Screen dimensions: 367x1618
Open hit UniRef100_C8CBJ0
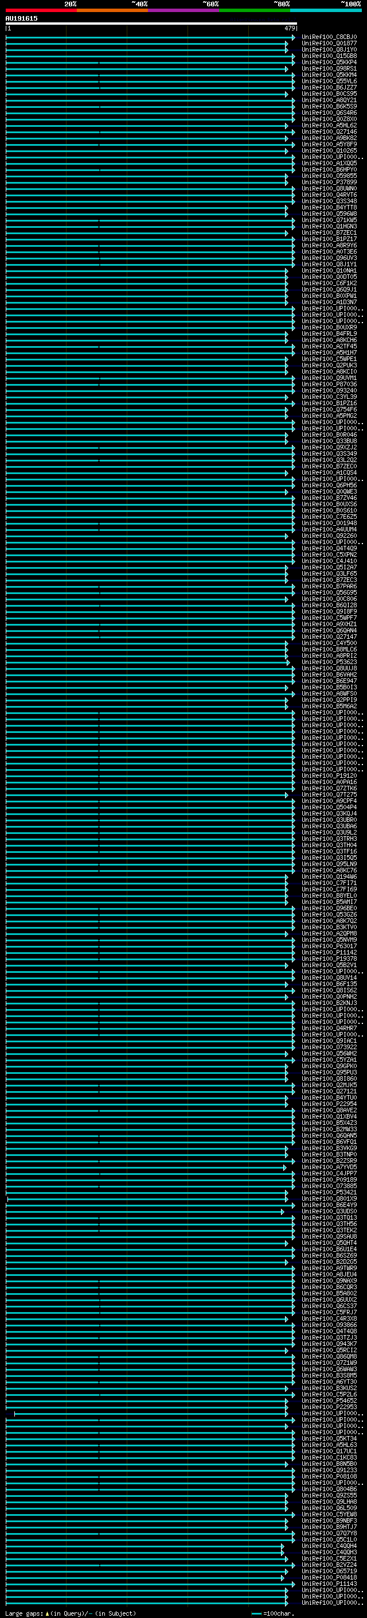pyautogui.click(x=329, y=37)
